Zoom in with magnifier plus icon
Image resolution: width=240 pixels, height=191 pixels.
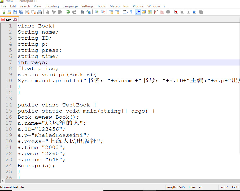coord(97,12)
